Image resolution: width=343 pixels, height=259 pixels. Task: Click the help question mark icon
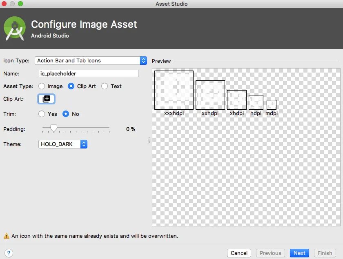pos(9,253)
